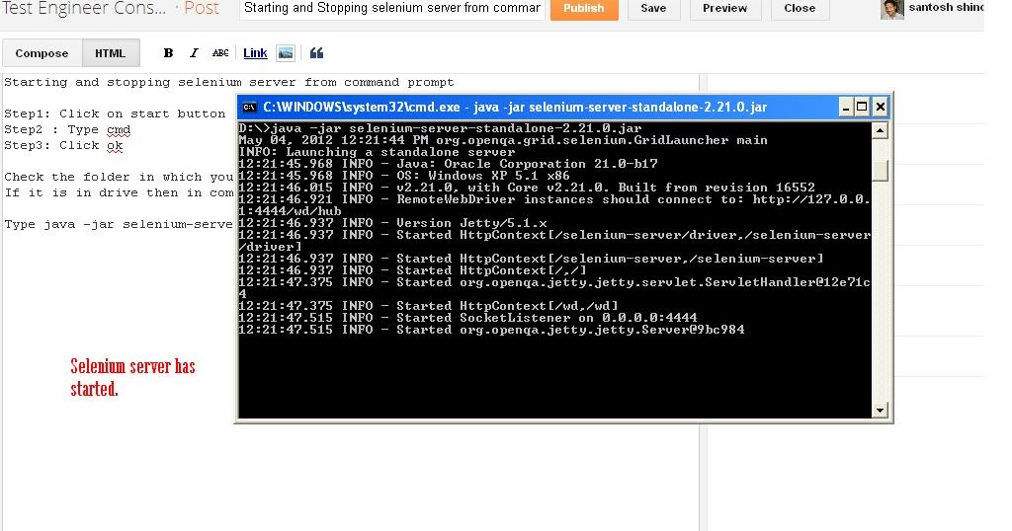1012x531 pixels.
Task: Click the 'Started HttpContext[/wd,/wd]' console line
Action: 429,306
